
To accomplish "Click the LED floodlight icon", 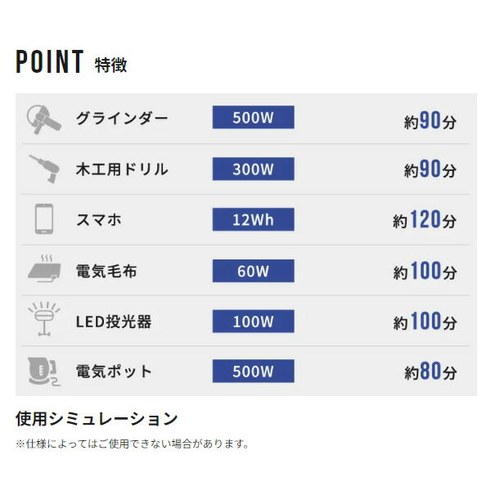I will click(x=41, y=321).
